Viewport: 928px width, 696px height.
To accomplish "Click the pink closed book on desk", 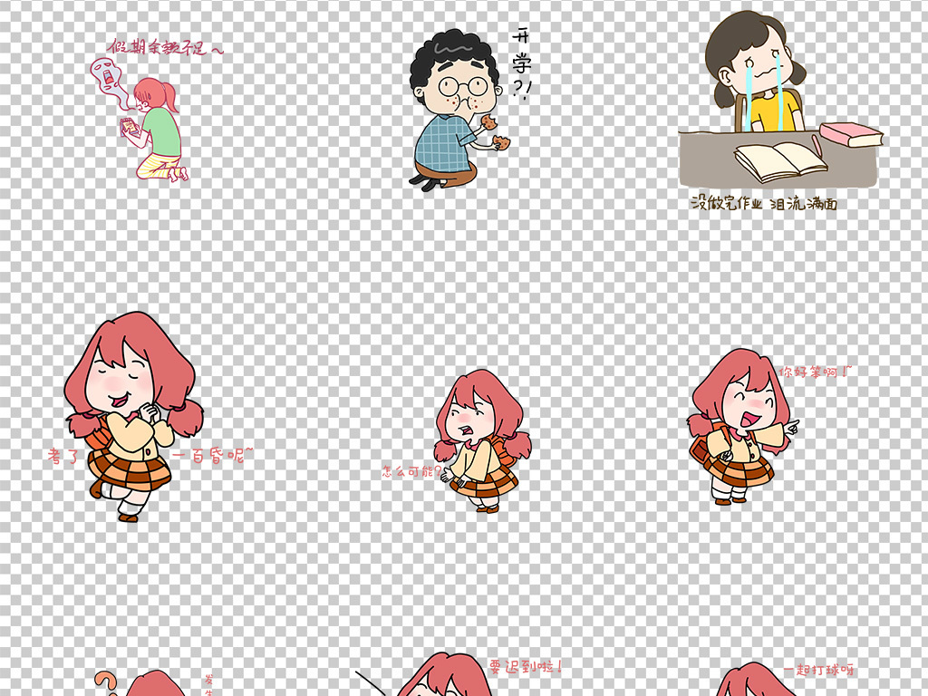I will [850, 135].
